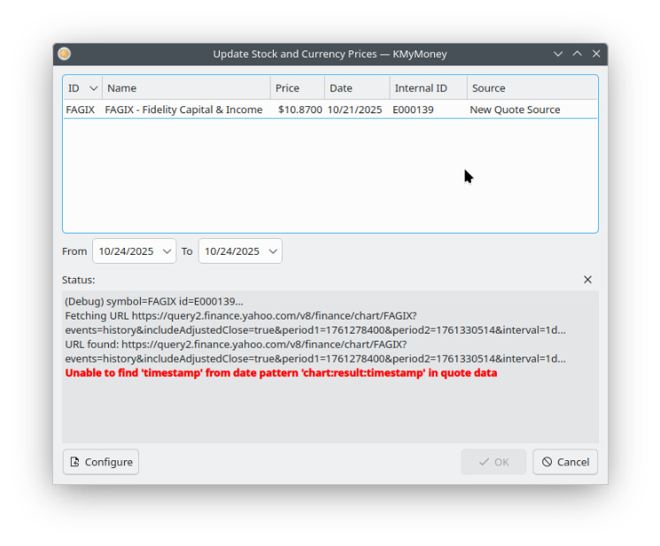Screen dimensions: 660x546
Task: Click the Date column header
Action: click(x=356, y=88)
